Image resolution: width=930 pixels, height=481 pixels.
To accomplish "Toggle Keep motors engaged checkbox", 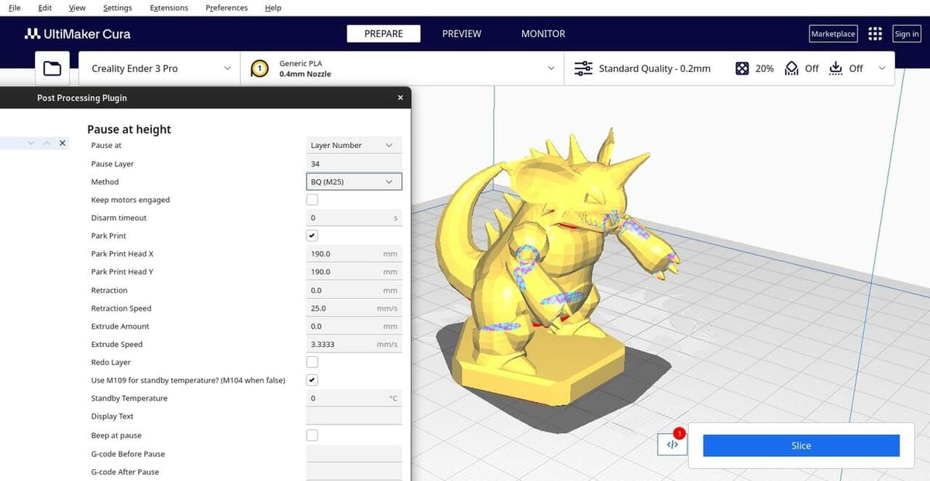I will 312,200.
